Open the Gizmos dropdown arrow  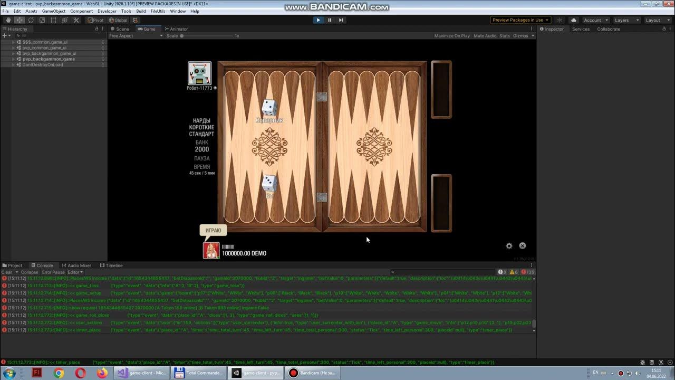(533, 36)
